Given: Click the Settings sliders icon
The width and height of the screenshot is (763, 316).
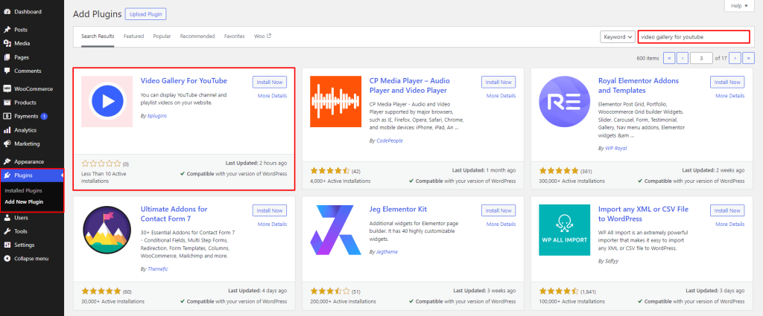Looking at the screenshot, I should pyautogui.click(x=7, y=245).
